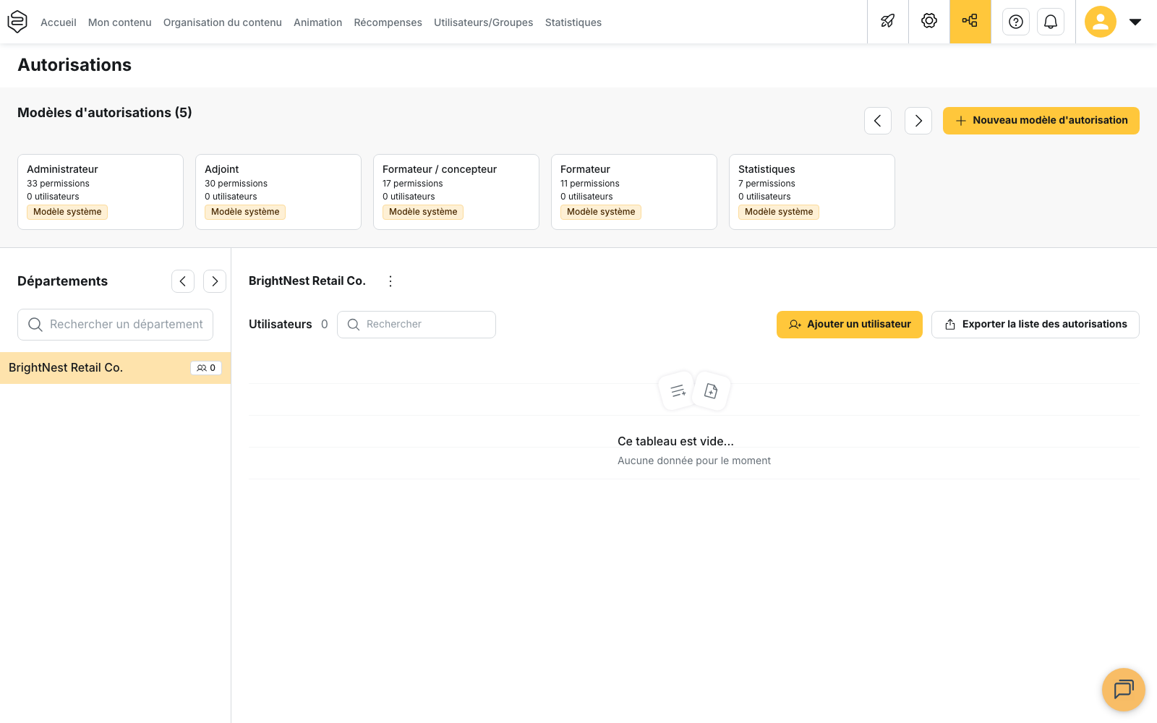Click Exporter la liste des autorisations
The height and width of the screenshot is (723, 1157).
[1036, 325]
